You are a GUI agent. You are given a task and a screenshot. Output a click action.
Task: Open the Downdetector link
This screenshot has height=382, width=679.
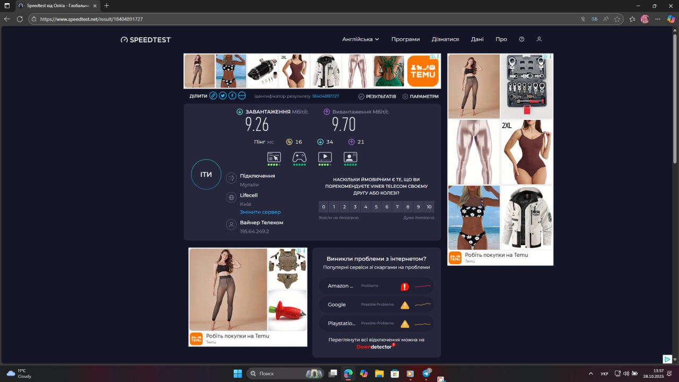tap(376, 346)
